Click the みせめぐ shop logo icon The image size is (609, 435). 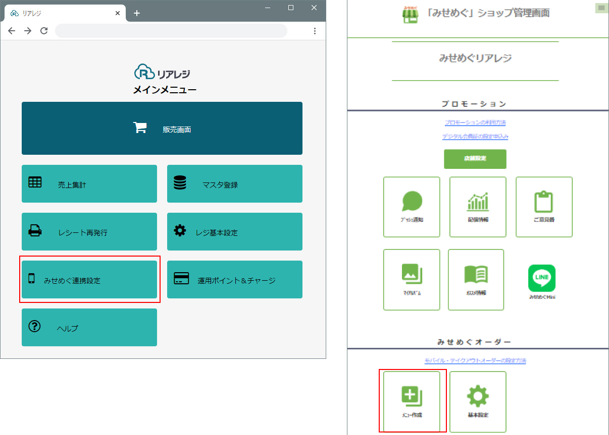point(410,14)
